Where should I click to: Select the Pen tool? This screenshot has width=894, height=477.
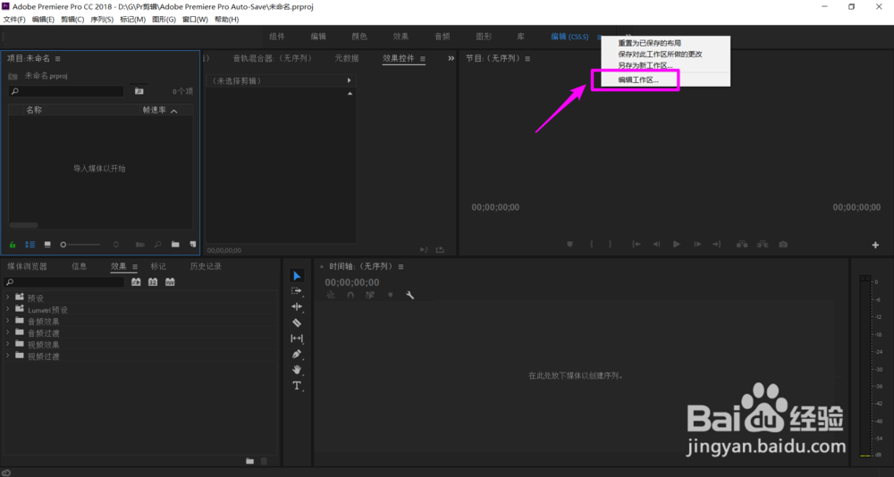tap(297, 354)
